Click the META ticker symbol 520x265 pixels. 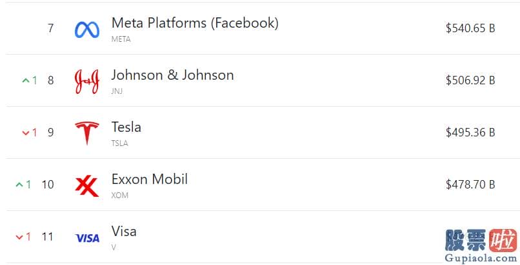click(121, 39)
